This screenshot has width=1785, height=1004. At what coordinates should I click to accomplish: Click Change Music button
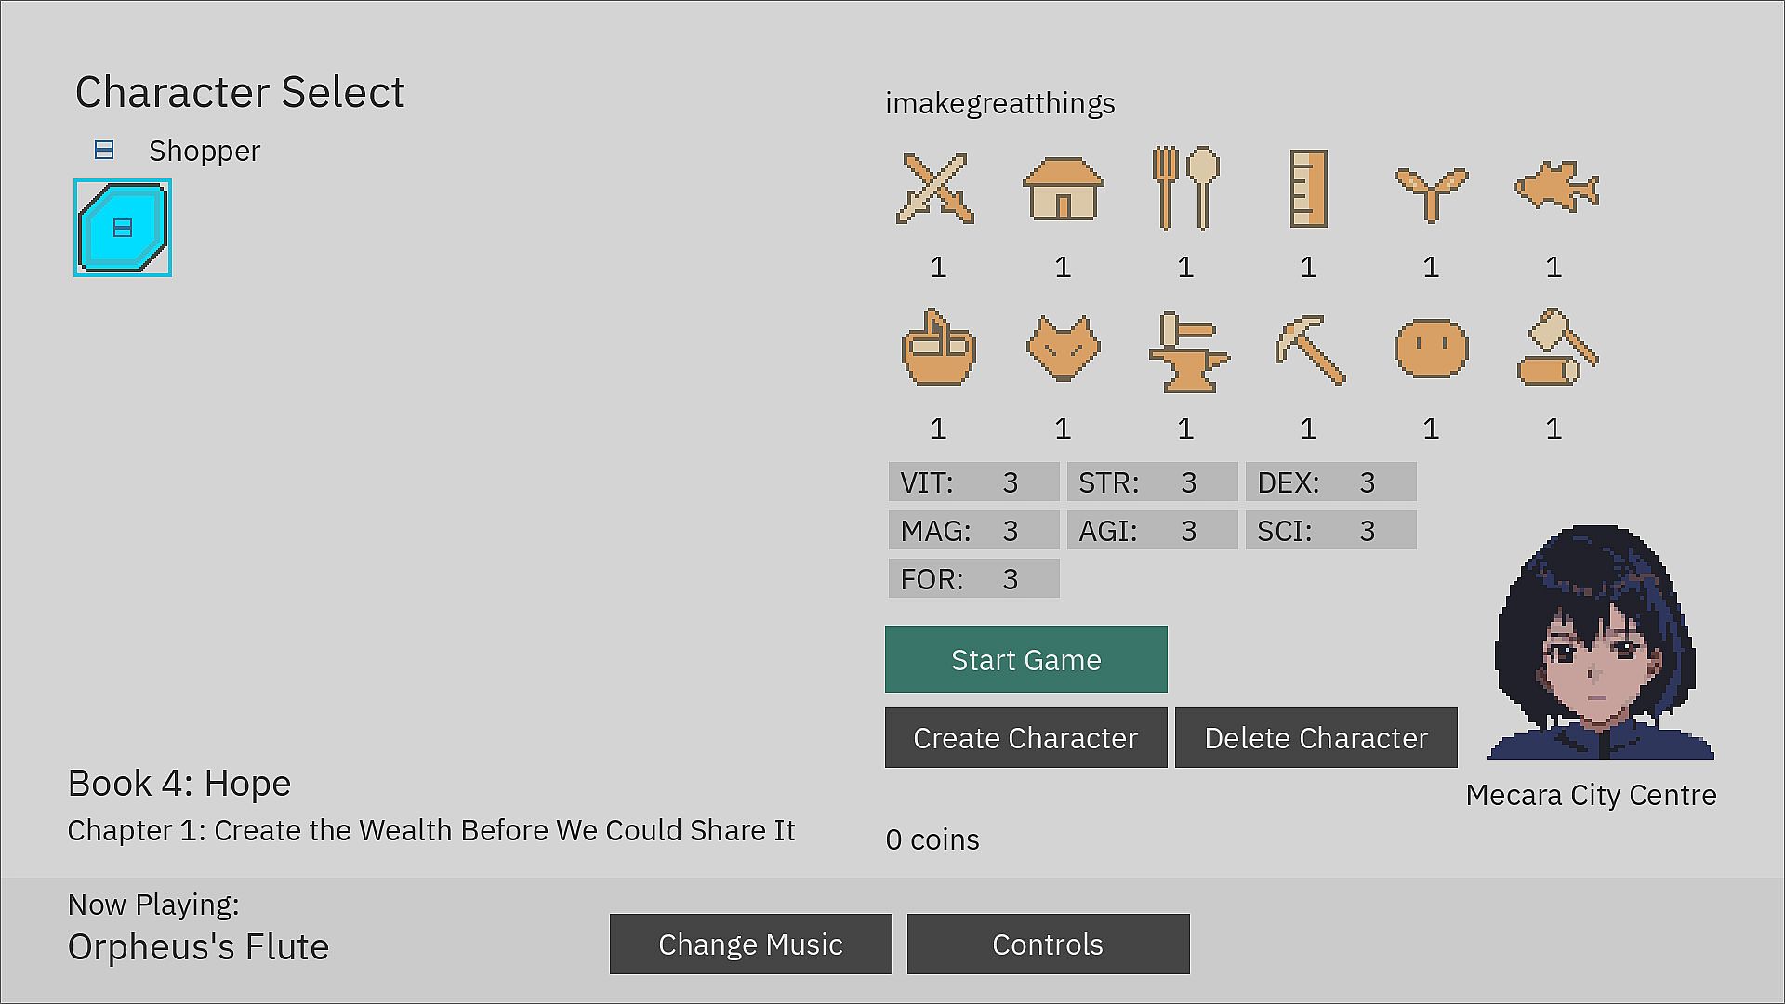pyautogui.click(x=750, y=945)
